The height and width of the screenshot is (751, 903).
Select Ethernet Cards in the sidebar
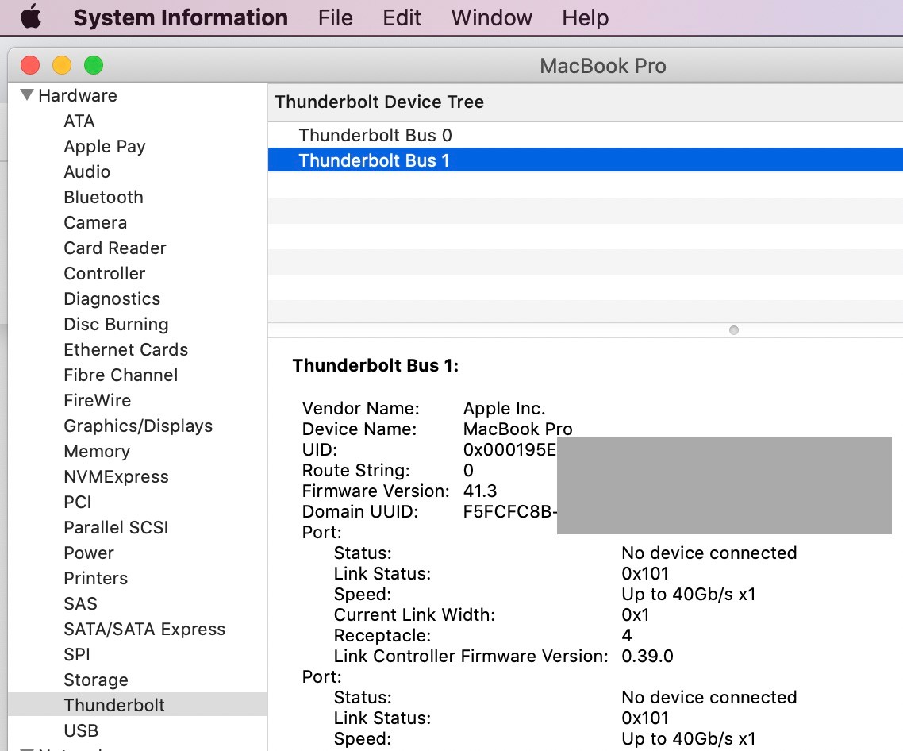coord(125,349)
